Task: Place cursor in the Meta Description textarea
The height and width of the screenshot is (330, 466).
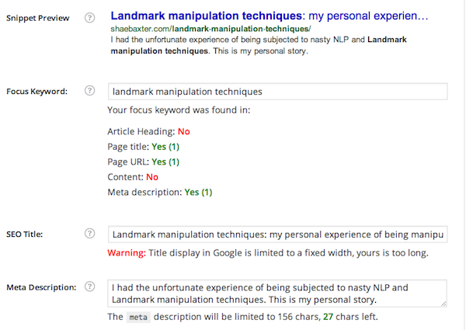Action: click(x=277, y=294)
